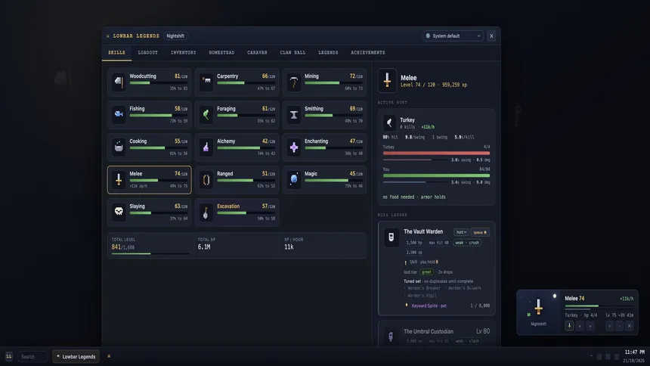Click the Woodcutting progress bar

click(159, 83)
